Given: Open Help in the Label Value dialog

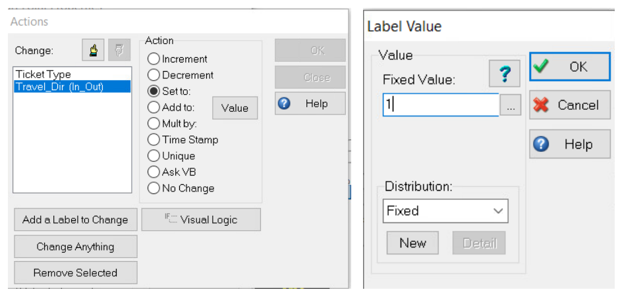Looking at the screenshot, I should (x=570, y=144).
